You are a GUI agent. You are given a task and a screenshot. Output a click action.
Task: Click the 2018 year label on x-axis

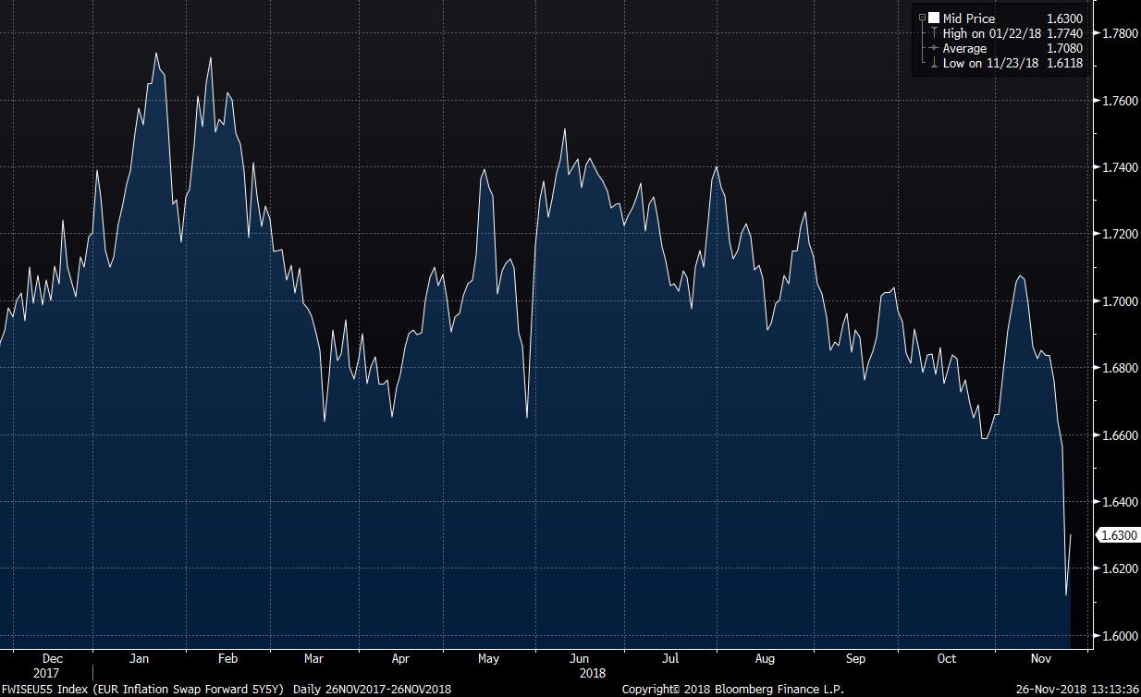593,673
